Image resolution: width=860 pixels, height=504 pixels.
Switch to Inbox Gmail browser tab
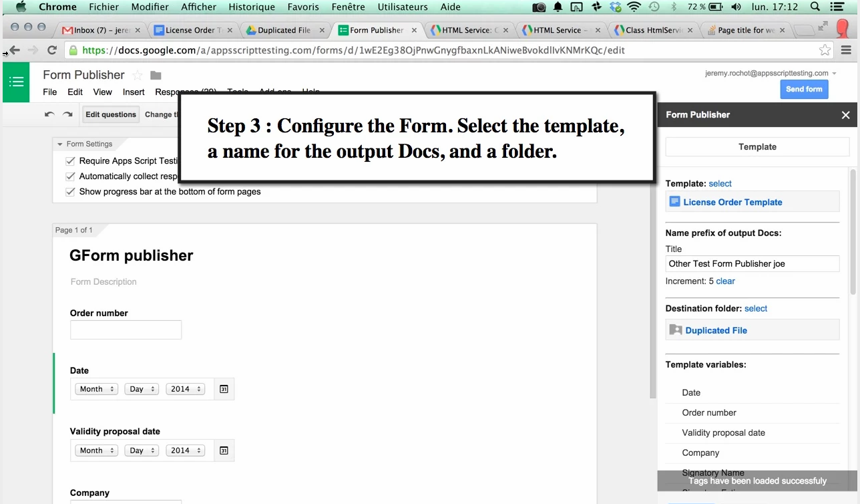coord(100,30)
